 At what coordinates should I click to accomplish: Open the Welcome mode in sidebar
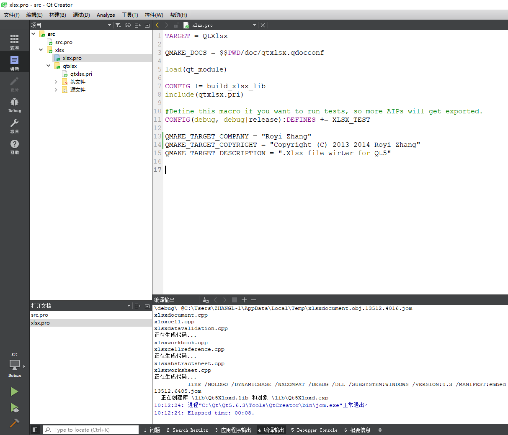point(15,42)
